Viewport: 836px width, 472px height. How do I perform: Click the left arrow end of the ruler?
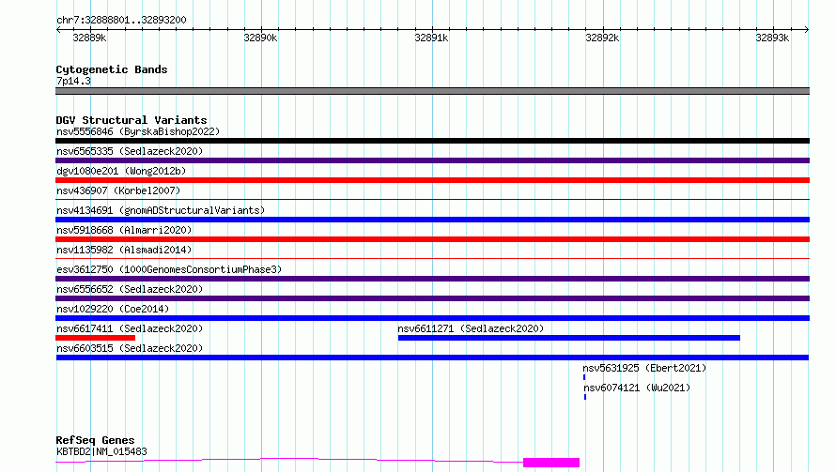point(58,29)
